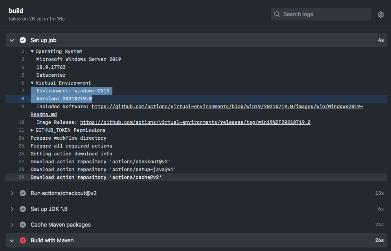Click the 13s duration of checkout step
This screenshot has height=251, width=391.
click(379, 193)
